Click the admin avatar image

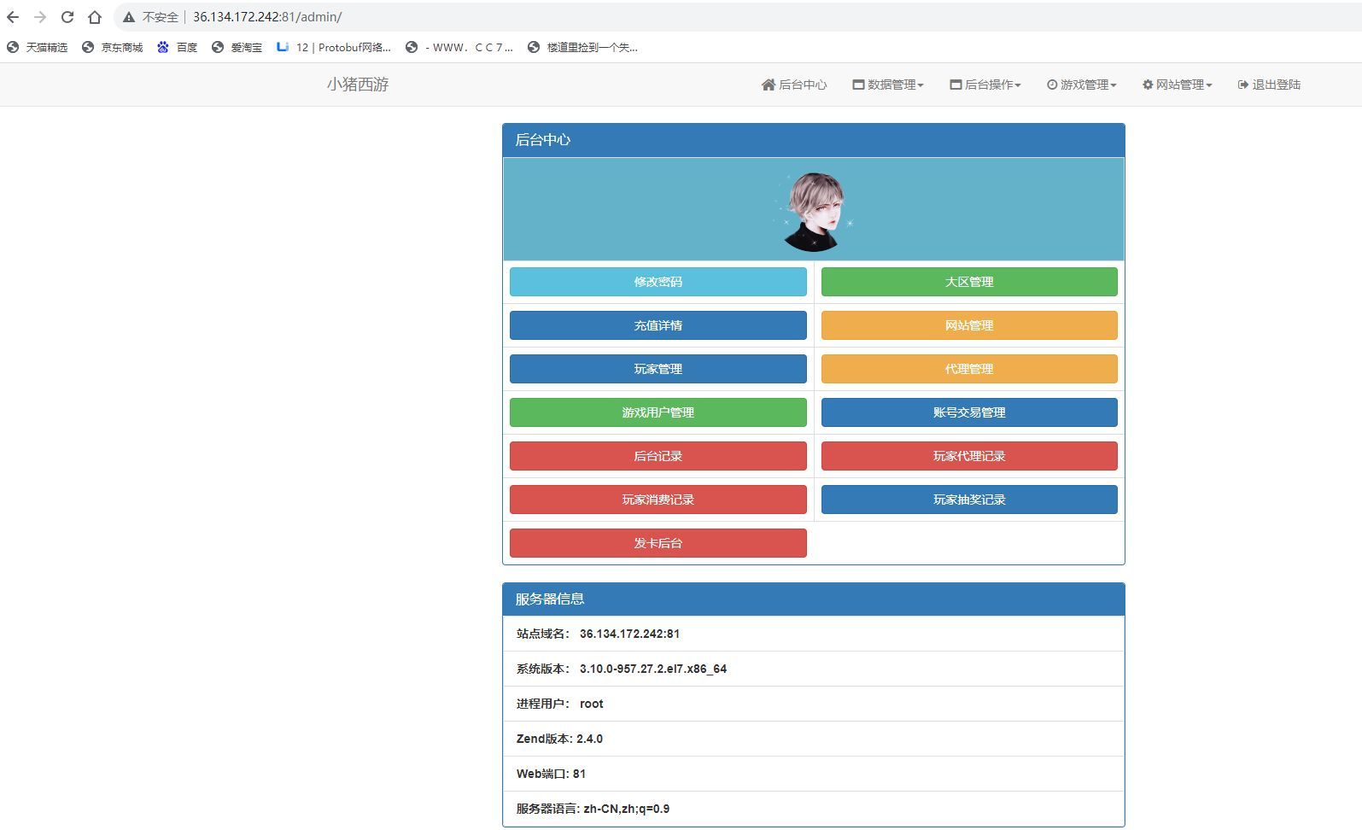(x=814, y=211)
